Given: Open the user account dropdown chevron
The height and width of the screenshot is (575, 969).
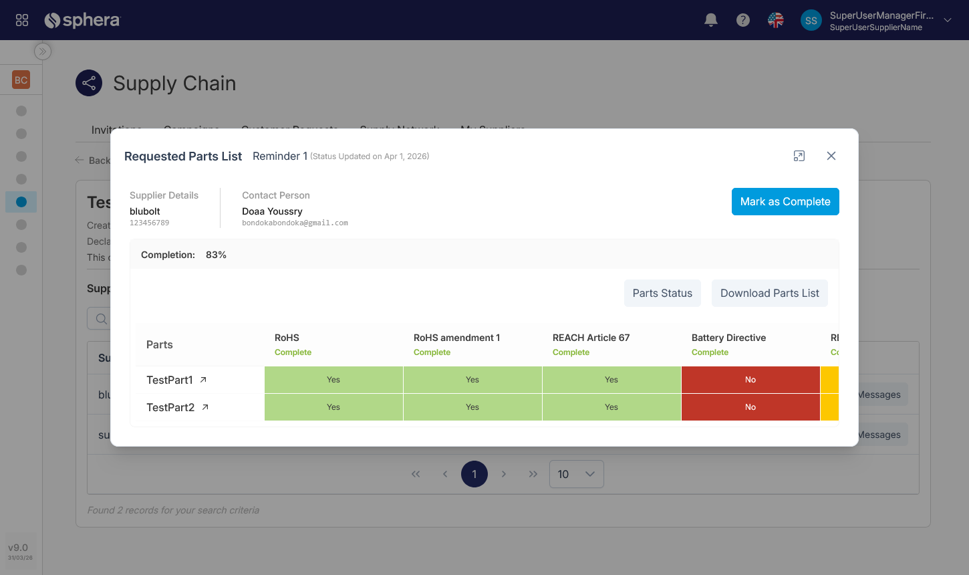Looking at the screenshot, I should (x=947, y=20).
